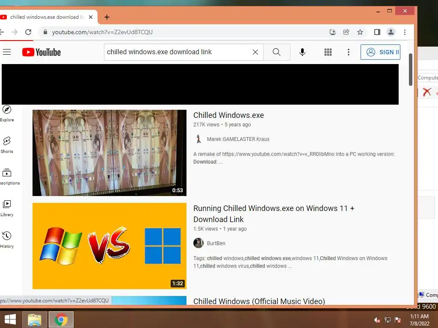
Task: Open the YouTube hamburger guide menu
Action: pos(7,52)
